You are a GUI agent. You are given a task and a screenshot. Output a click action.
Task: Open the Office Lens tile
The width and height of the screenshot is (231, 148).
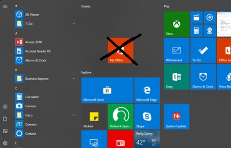pyautogui.click(x=224, y=51)
